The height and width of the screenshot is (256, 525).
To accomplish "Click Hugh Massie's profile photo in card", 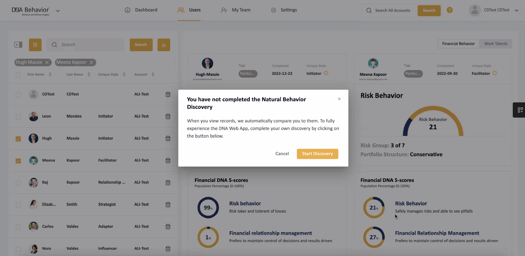I will (x=207, y=63).
